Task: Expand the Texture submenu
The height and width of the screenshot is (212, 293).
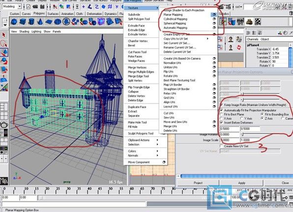Action: tap(141, 8)
